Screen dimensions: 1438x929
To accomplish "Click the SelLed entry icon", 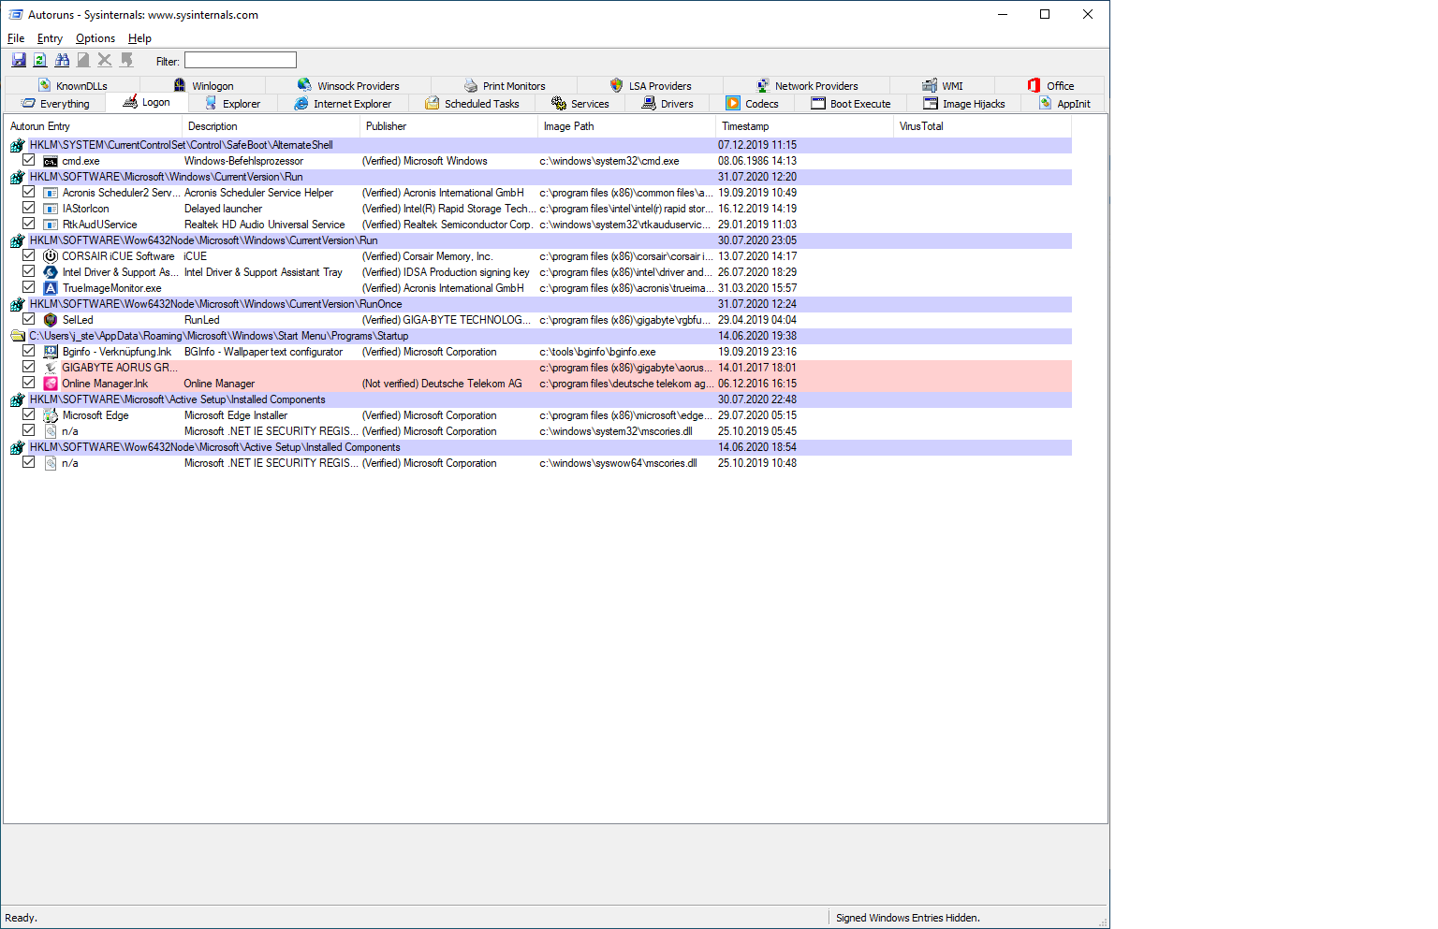I will pyautogui.click(x=51, y=320).
